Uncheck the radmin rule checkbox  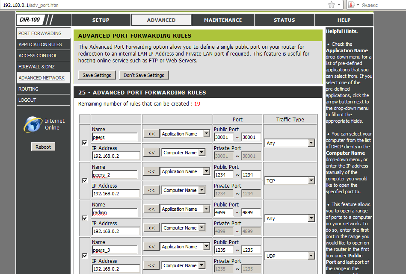tap(85, 218)
